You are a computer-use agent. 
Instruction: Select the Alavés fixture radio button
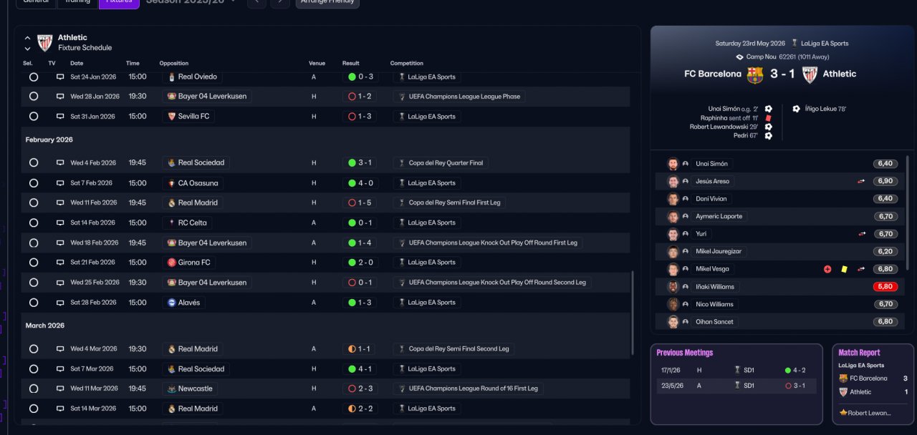(34, 303)
